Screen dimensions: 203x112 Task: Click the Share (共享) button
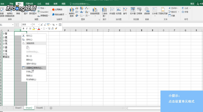click(200, 4)
